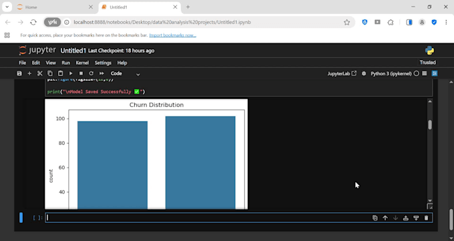
Task: Select the Python 3 (ipykernel) kernel button
Action: [391, 73]
